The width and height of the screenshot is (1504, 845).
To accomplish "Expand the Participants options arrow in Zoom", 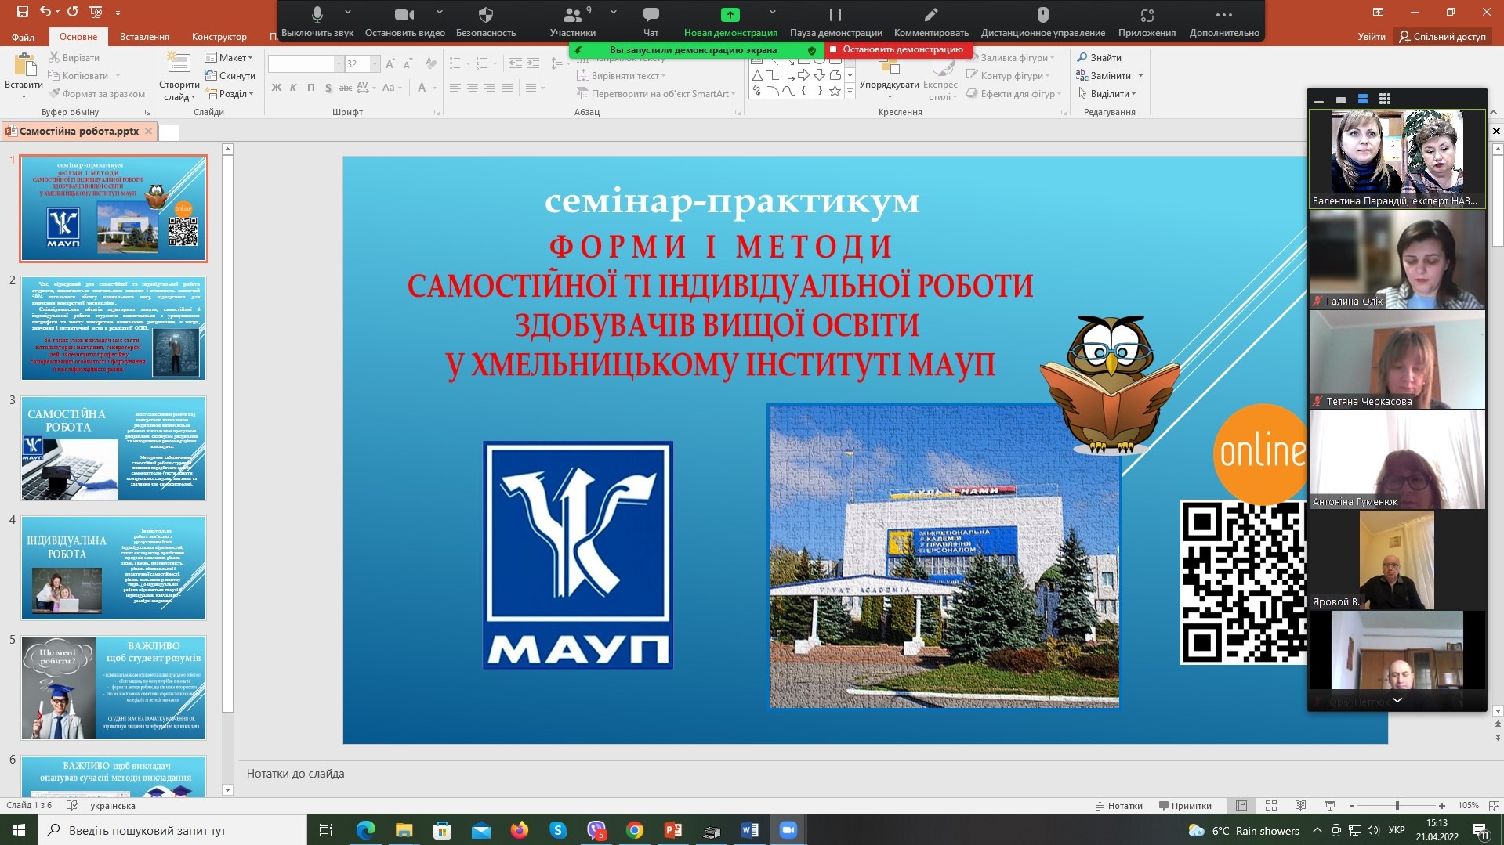I will tap(613, 13).
